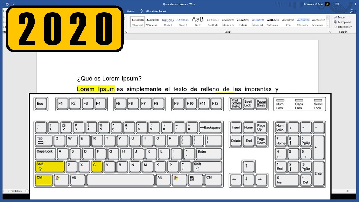Apply the Cita destacada style
Image resolution: width=359 pixels, height=202 pixels.
coord(303,22)
